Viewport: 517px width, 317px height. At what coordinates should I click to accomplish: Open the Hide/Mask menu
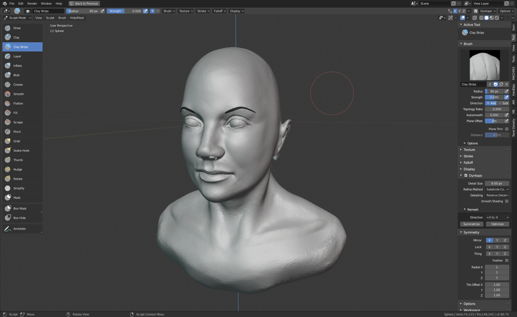pyautogui.click(x=77, y=18)
